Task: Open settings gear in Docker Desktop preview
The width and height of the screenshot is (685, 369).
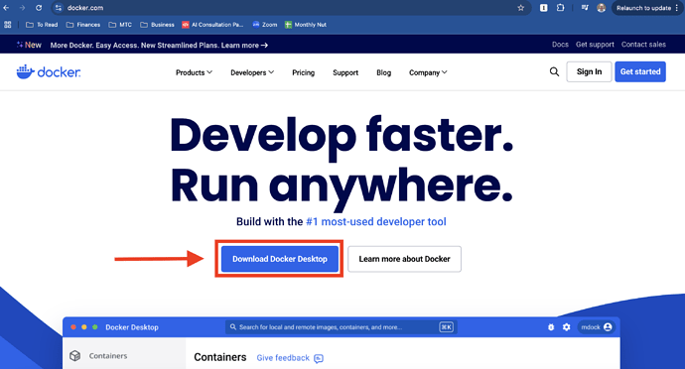Action: 566,327
